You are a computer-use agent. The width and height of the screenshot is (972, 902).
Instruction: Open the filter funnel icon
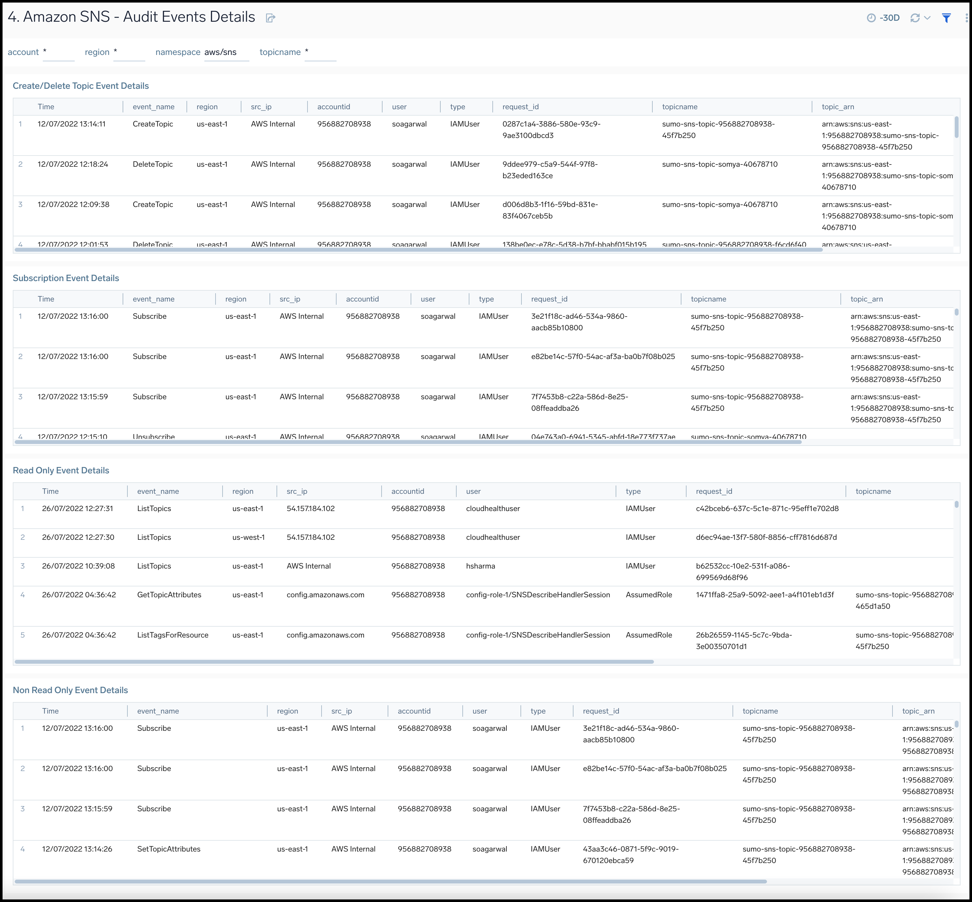tap(945, 18)
